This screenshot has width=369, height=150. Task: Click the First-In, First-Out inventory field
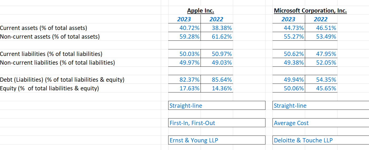pyautogui.click(x=217, y=123)
